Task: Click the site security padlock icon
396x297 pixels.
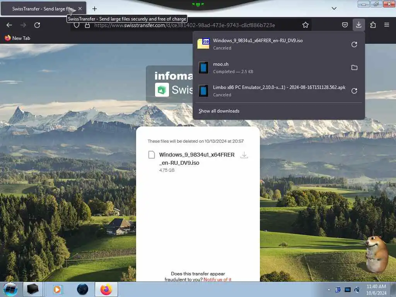Action: (87, 25)
